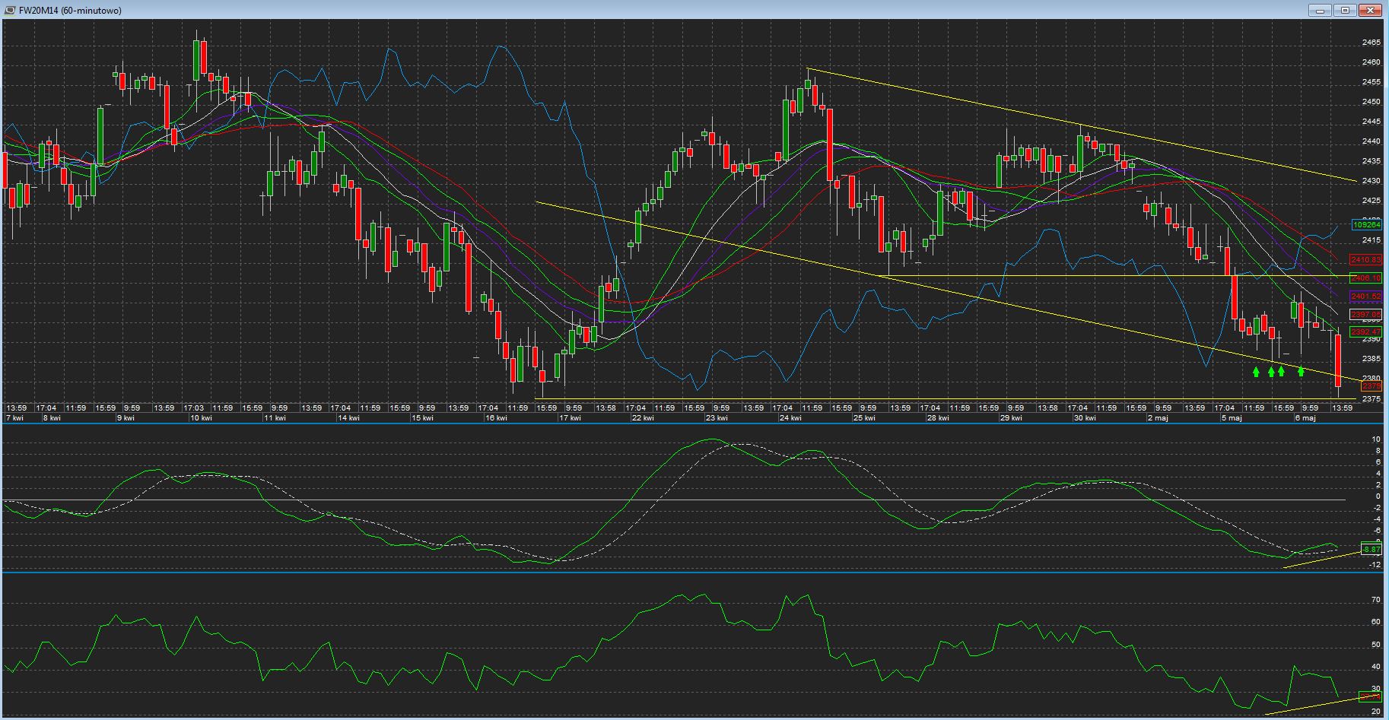
Task: Maximize the FW20M14 chart window
Action: pos(1345,10)
